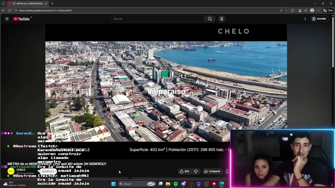Open the Windows Start menu
335x188 pixels.
pyautogui.click(x=114, y=184)
